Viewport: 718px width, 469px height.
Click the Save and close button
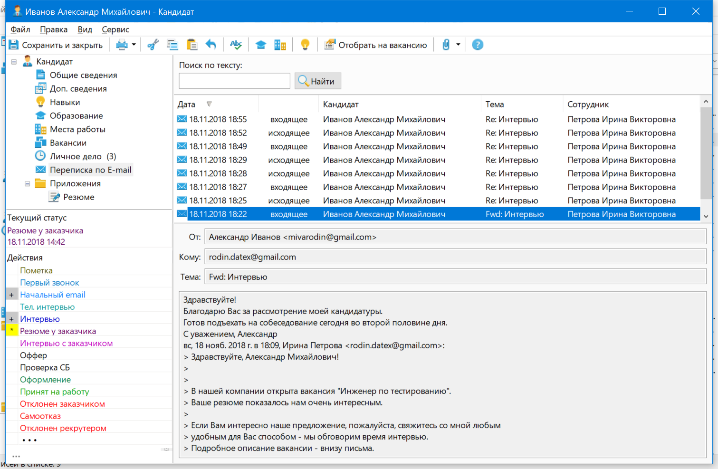tap(56, 45)
